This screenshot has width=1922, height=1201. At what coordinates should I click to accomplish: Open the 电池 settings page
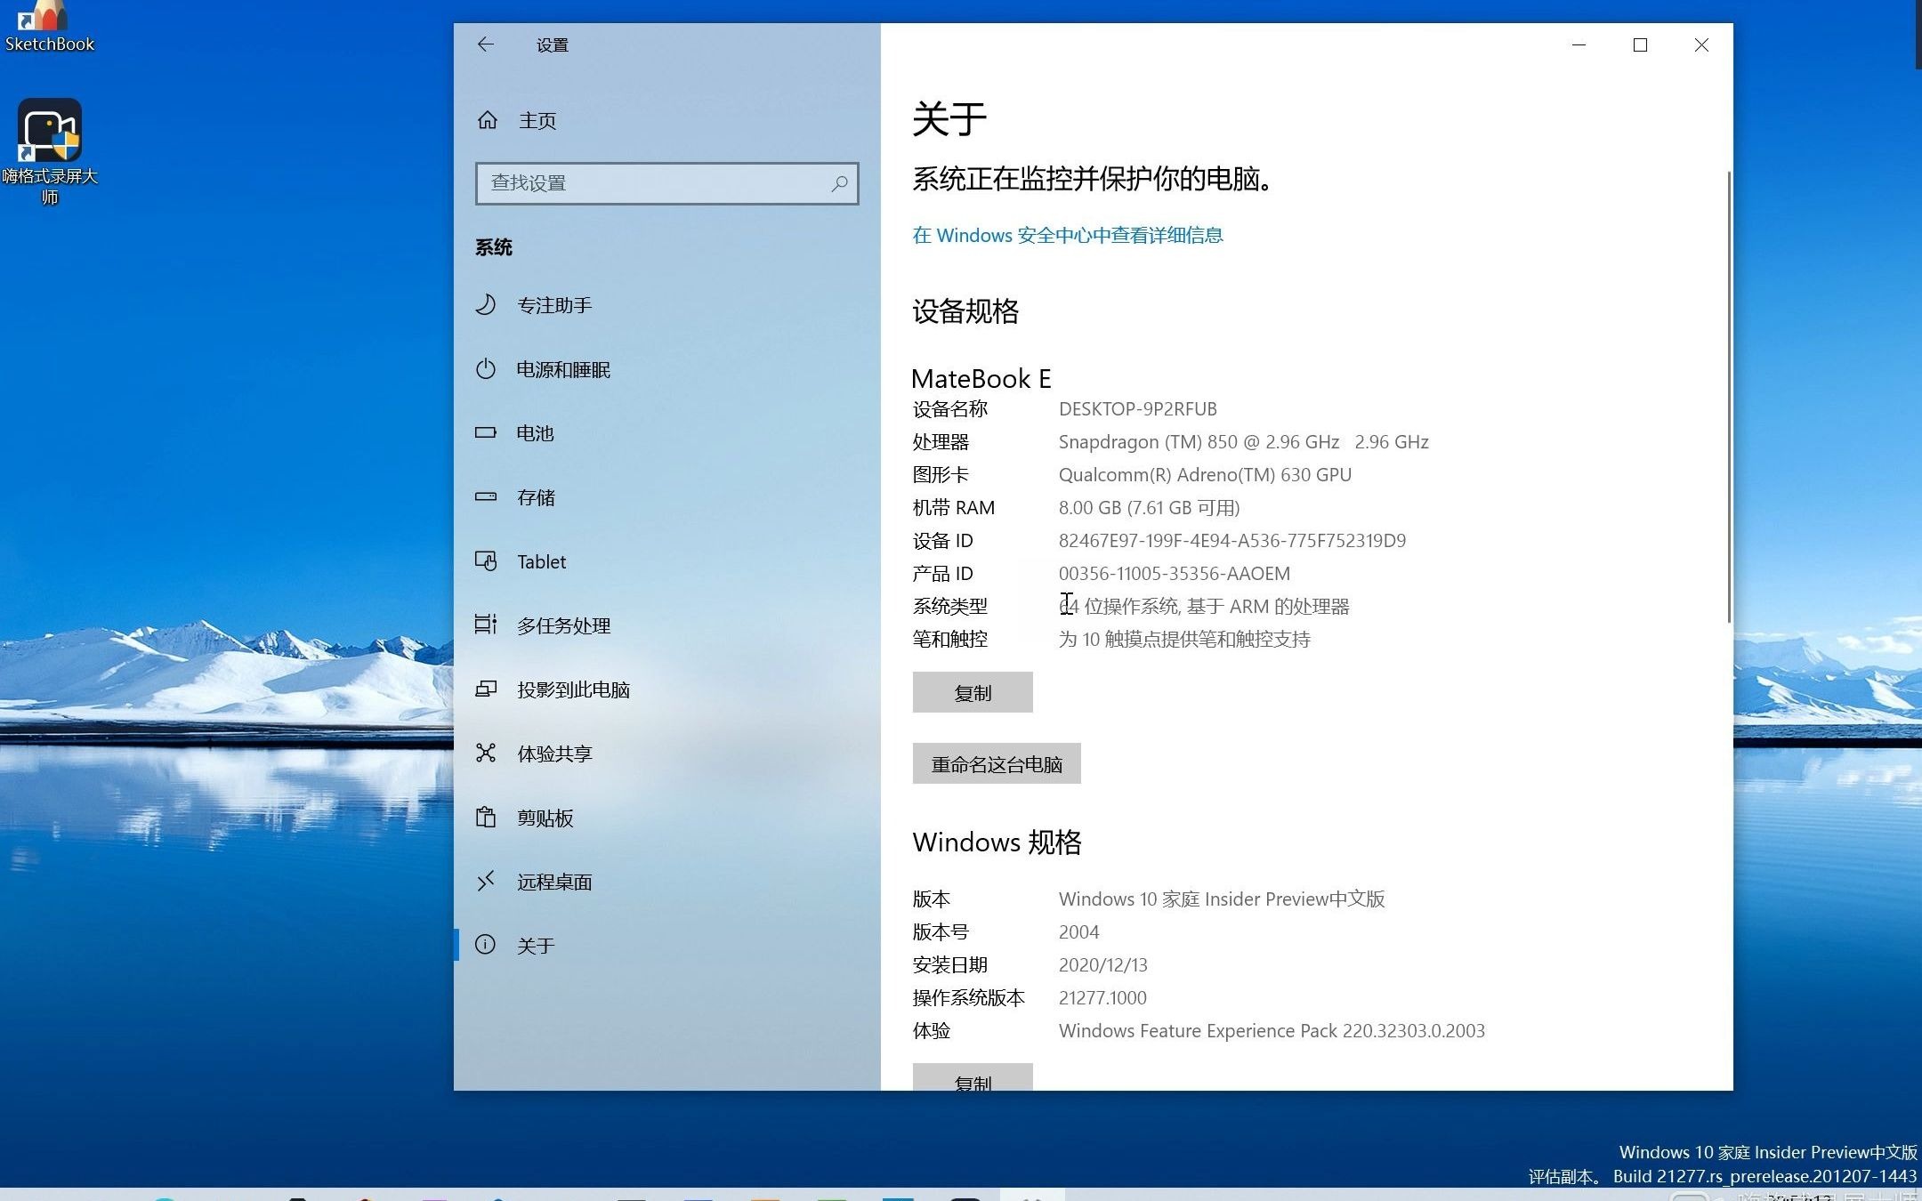click(x=667, y=433)
